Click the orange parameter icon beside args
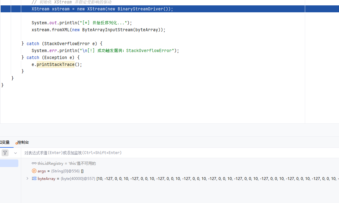 tap(34, 171)
